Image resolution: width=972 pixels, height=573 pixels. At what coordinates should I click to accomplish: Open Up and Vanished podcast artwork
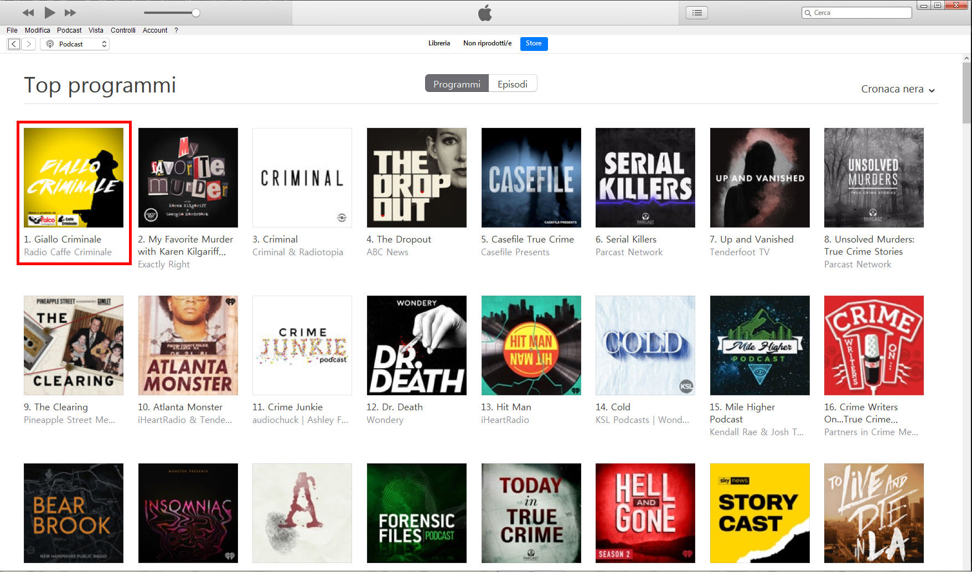coord(760,178)
